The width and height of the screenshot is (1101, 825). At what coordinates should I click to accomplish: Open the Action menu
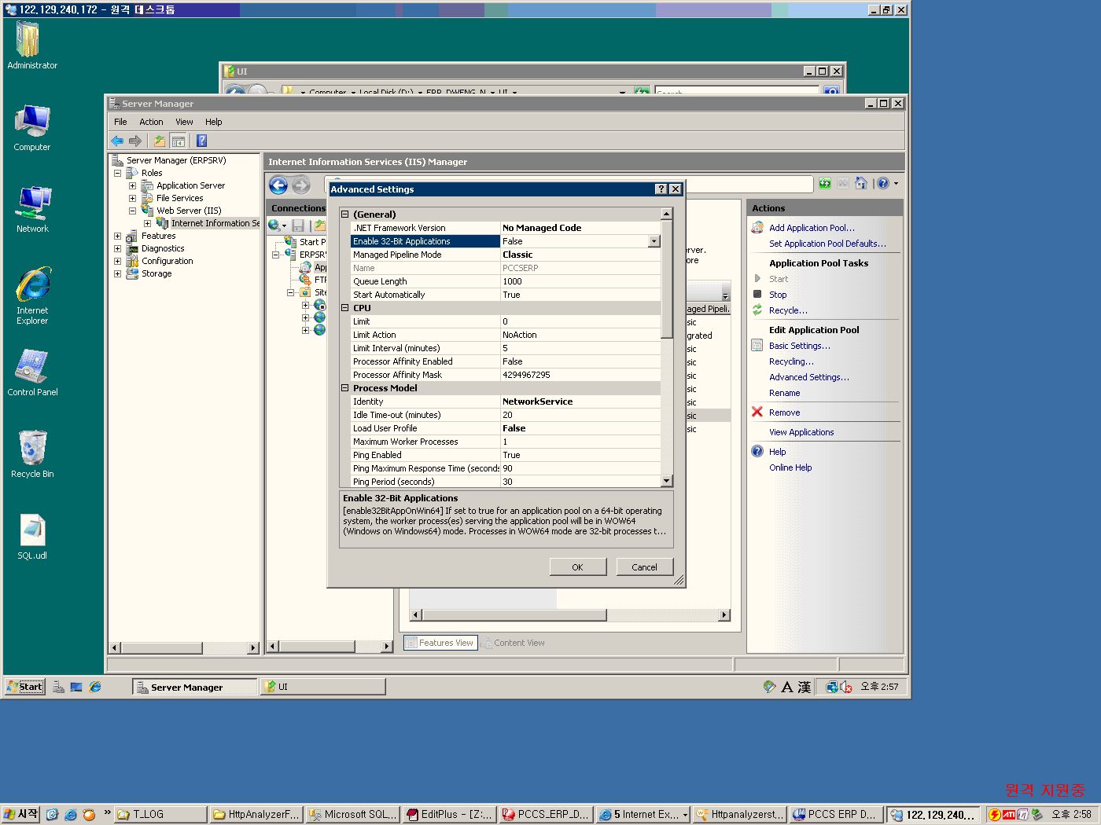tap(151, 122)
